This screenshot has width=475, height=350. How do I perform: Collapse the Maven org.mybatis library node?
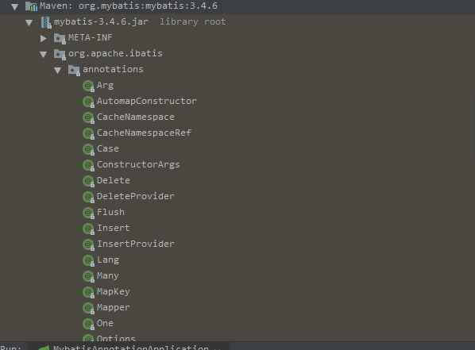14,6
